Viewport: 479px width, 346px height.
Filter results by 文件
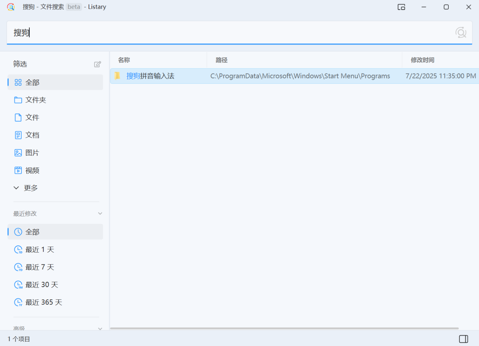[x=55, y=118]
